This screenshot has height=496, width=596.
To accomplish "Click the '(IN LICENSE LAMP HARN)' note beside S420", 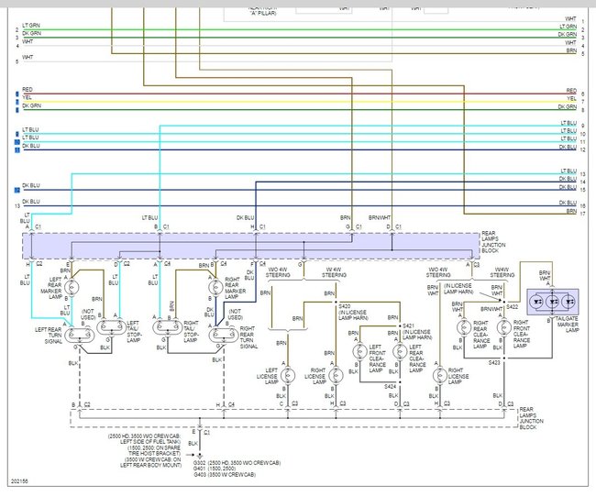I will coord(353,315).
